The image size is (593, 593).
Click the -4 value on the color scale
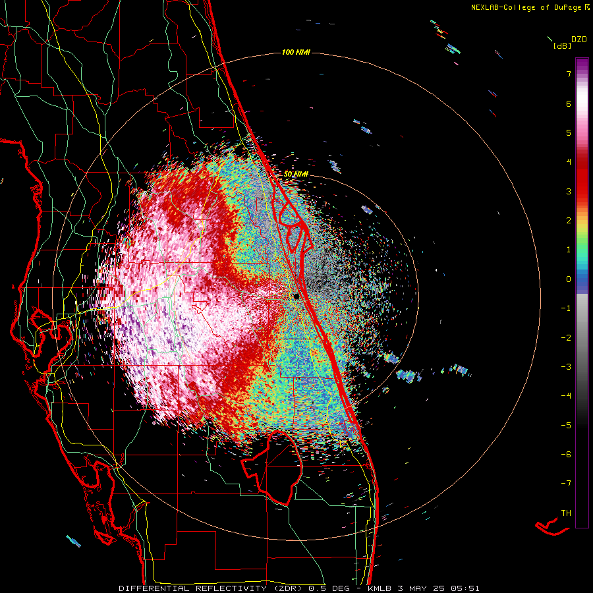pos(566,396)
